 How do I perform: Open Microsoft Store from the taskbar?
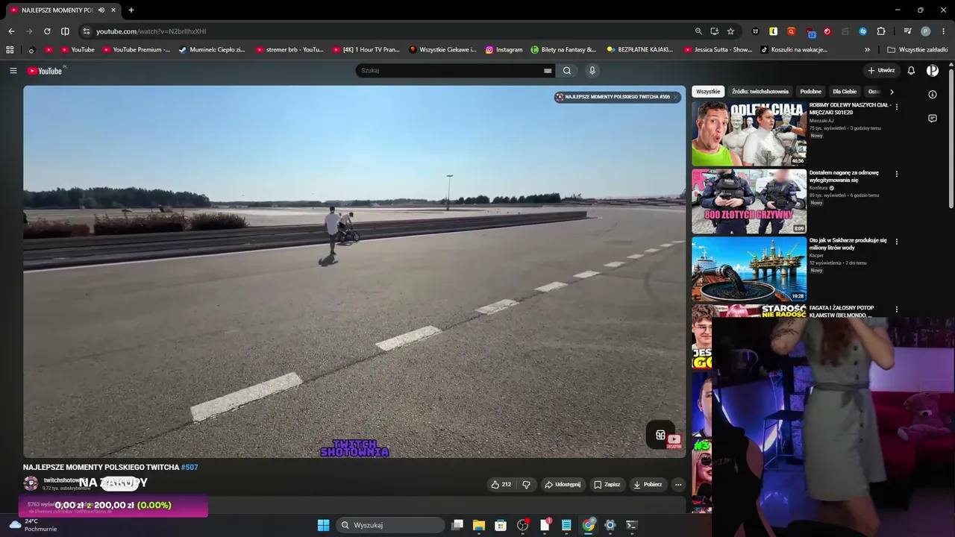501,525
